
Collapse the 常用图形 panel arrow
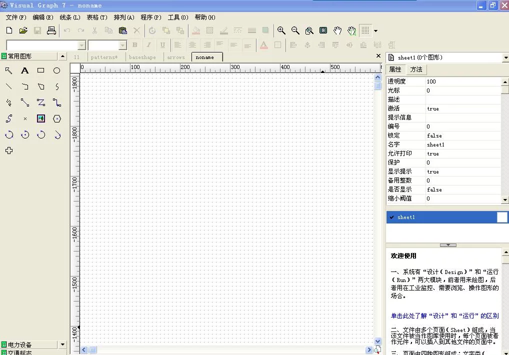click(62, 56)
